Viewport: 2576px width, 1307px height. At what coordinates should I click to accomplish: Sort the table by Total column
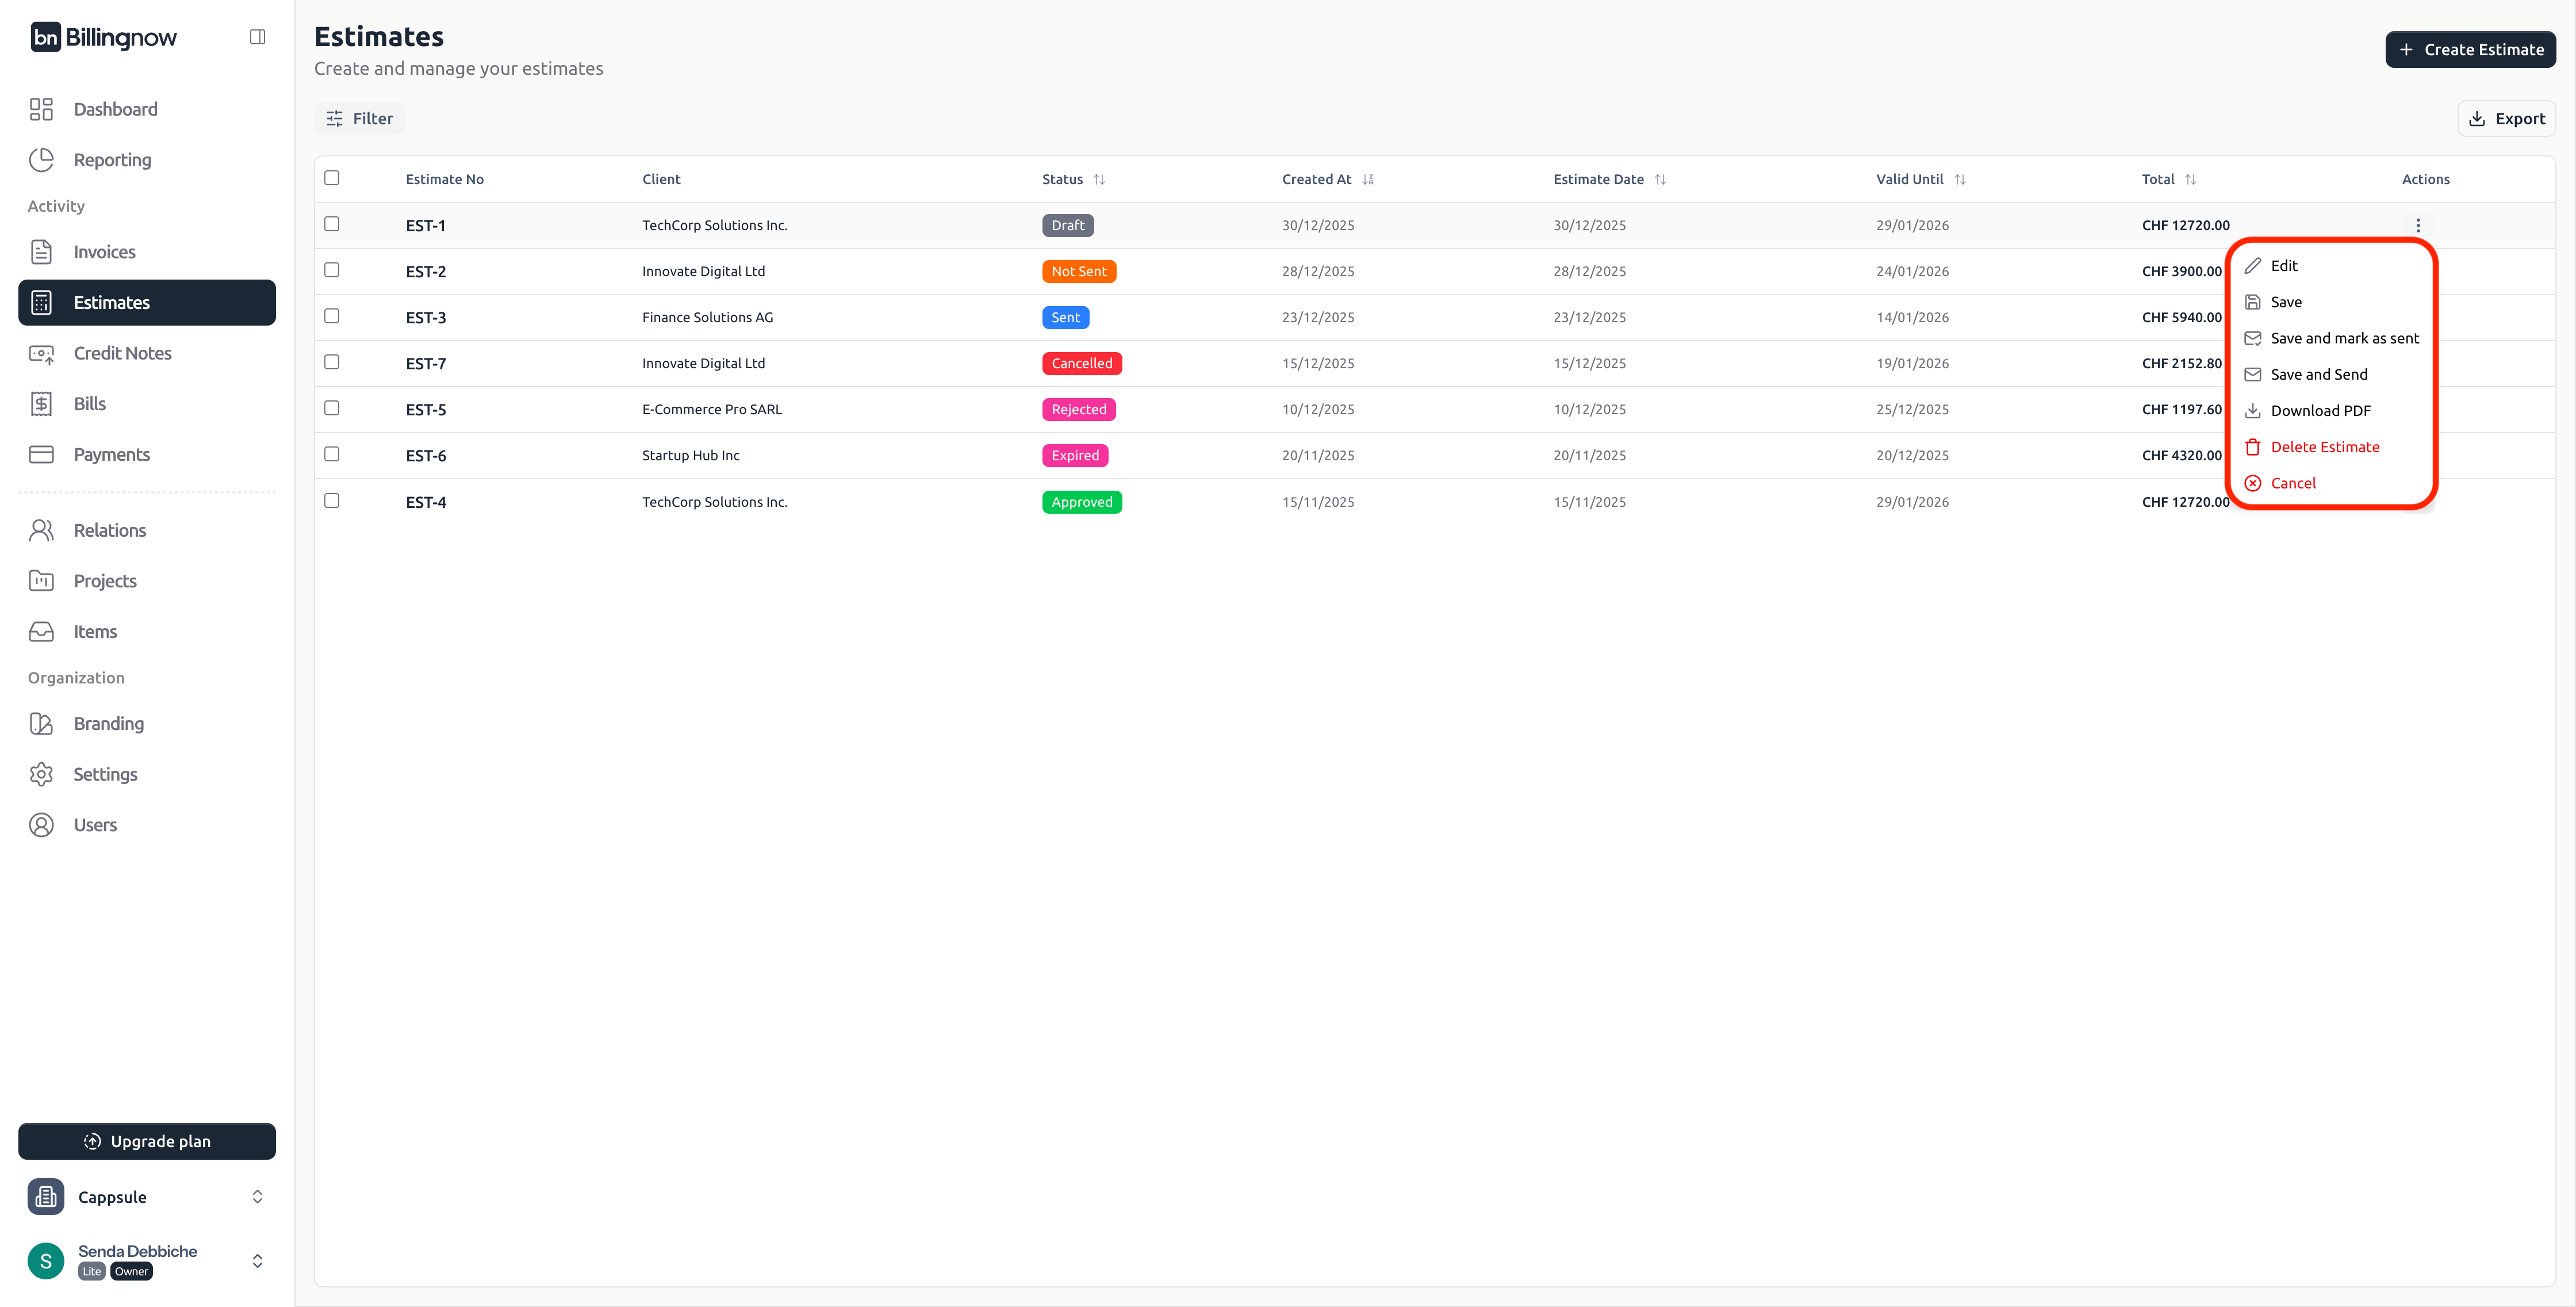2190,179
